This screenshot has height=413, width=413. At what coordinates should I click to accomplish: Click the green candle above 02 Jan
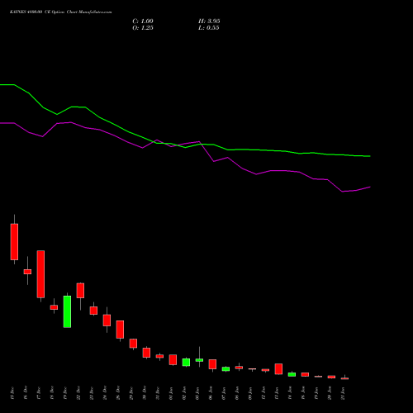186,362
